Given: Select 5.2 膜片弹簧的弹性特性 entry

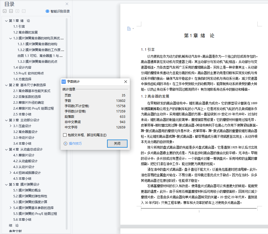Looking at the screenshot, I should pyautogui.click(x=30, y=196).
